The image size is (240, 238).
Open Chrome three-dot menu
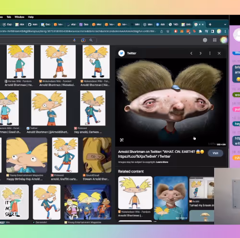coord(225,31)
